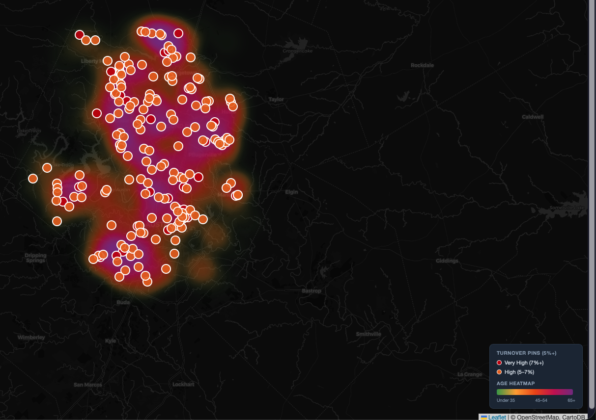This screenshot has width=596, height=420.
Task: Click the Elgin map label
Action: [291, 192]
